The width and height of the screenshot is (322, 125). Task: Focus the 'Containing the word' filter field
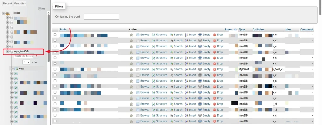click(102, 17)
